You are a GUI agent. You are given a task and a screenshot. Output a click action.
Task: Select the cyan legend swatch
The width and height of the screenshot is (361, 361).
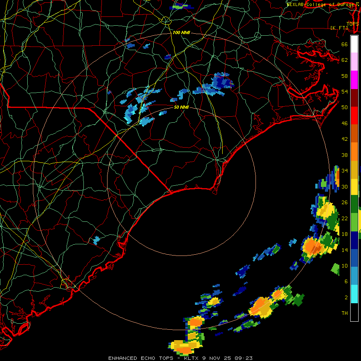354,294
